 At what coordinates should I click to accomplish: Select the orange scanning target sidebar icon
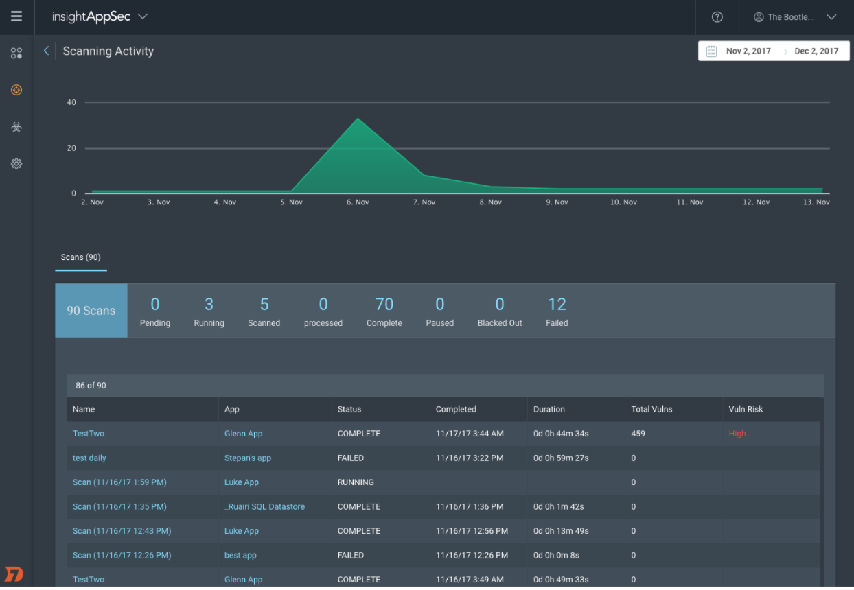click(x=16, y=90)
